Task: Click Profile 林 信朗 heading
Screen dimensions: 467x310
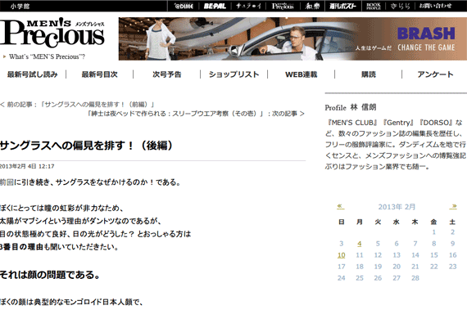Action: pyautogui.click(x=351, y=107)
